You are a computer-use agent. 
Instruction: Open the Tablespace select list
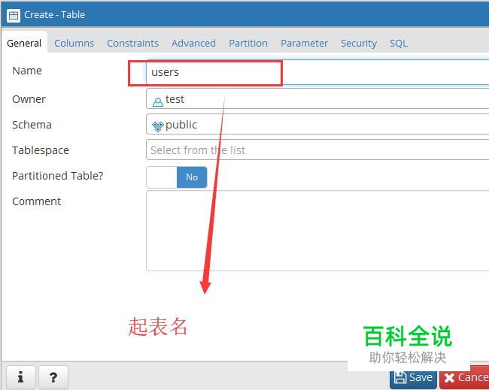[317, 150]
